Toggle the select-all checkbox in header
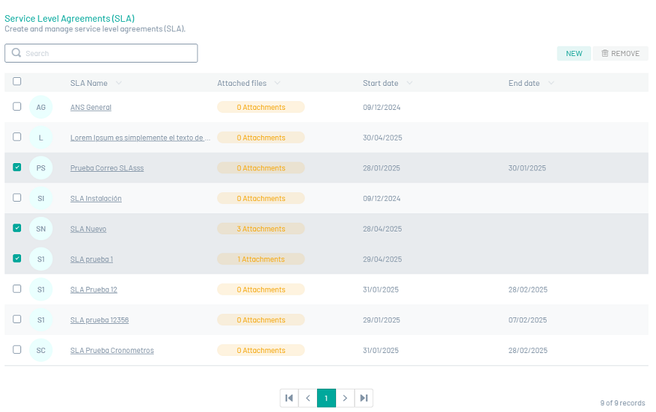Viewport: 656px width, 412px height. [x=17, y=82]
